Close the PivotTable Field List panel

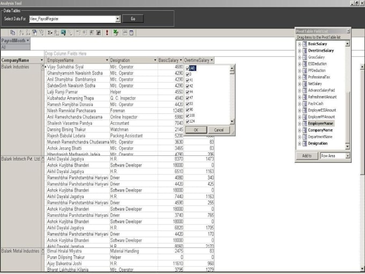[348, 31]
